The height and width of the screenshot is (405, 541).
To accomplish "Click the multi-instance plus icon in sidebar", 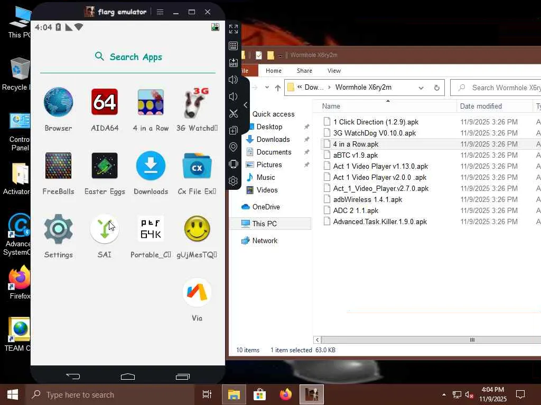I will pos(233,130).
